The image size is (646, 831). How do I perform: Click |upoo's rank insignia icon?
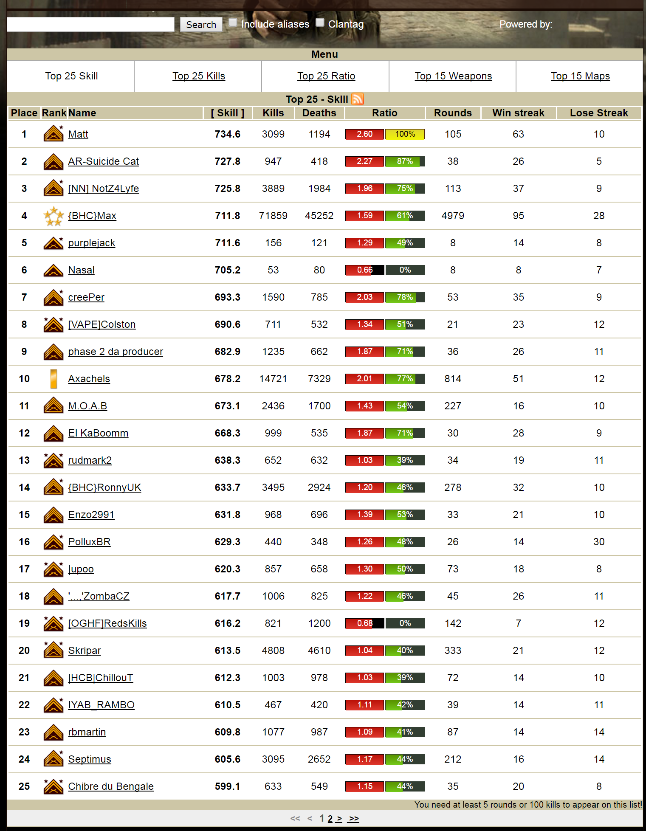coord(54,569)
